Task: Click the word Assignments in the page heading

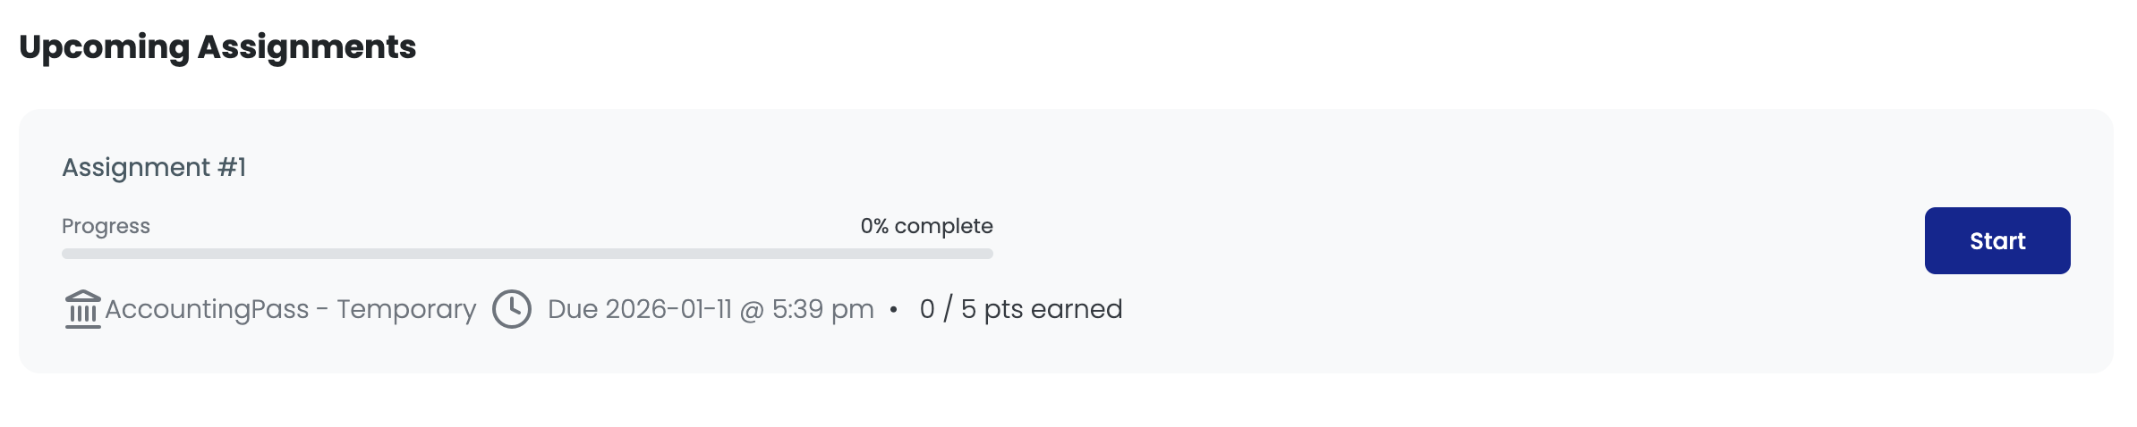Action: tap(306, 46)
